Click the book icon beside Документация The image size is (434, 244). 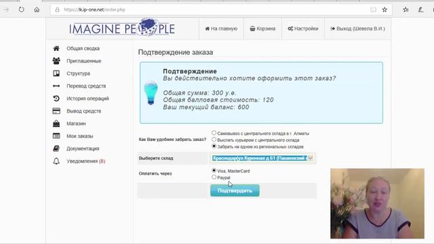pyautogui.click(x=56, y=148)
